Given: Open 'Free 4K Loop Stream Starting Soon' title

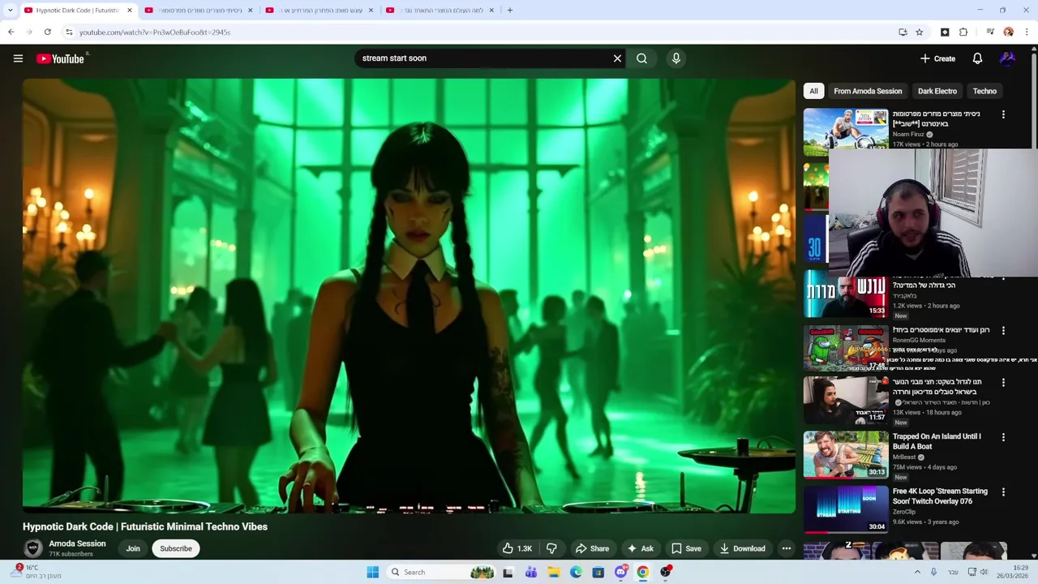Looking at the screenshot, I should (940, 496).
